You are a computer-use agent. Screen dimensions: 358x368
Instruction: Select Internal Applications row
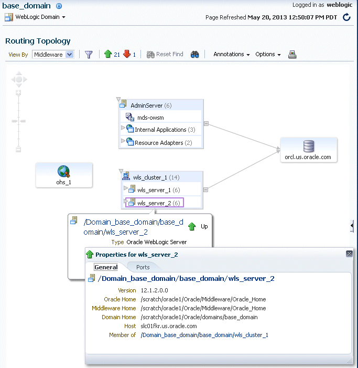161,129
